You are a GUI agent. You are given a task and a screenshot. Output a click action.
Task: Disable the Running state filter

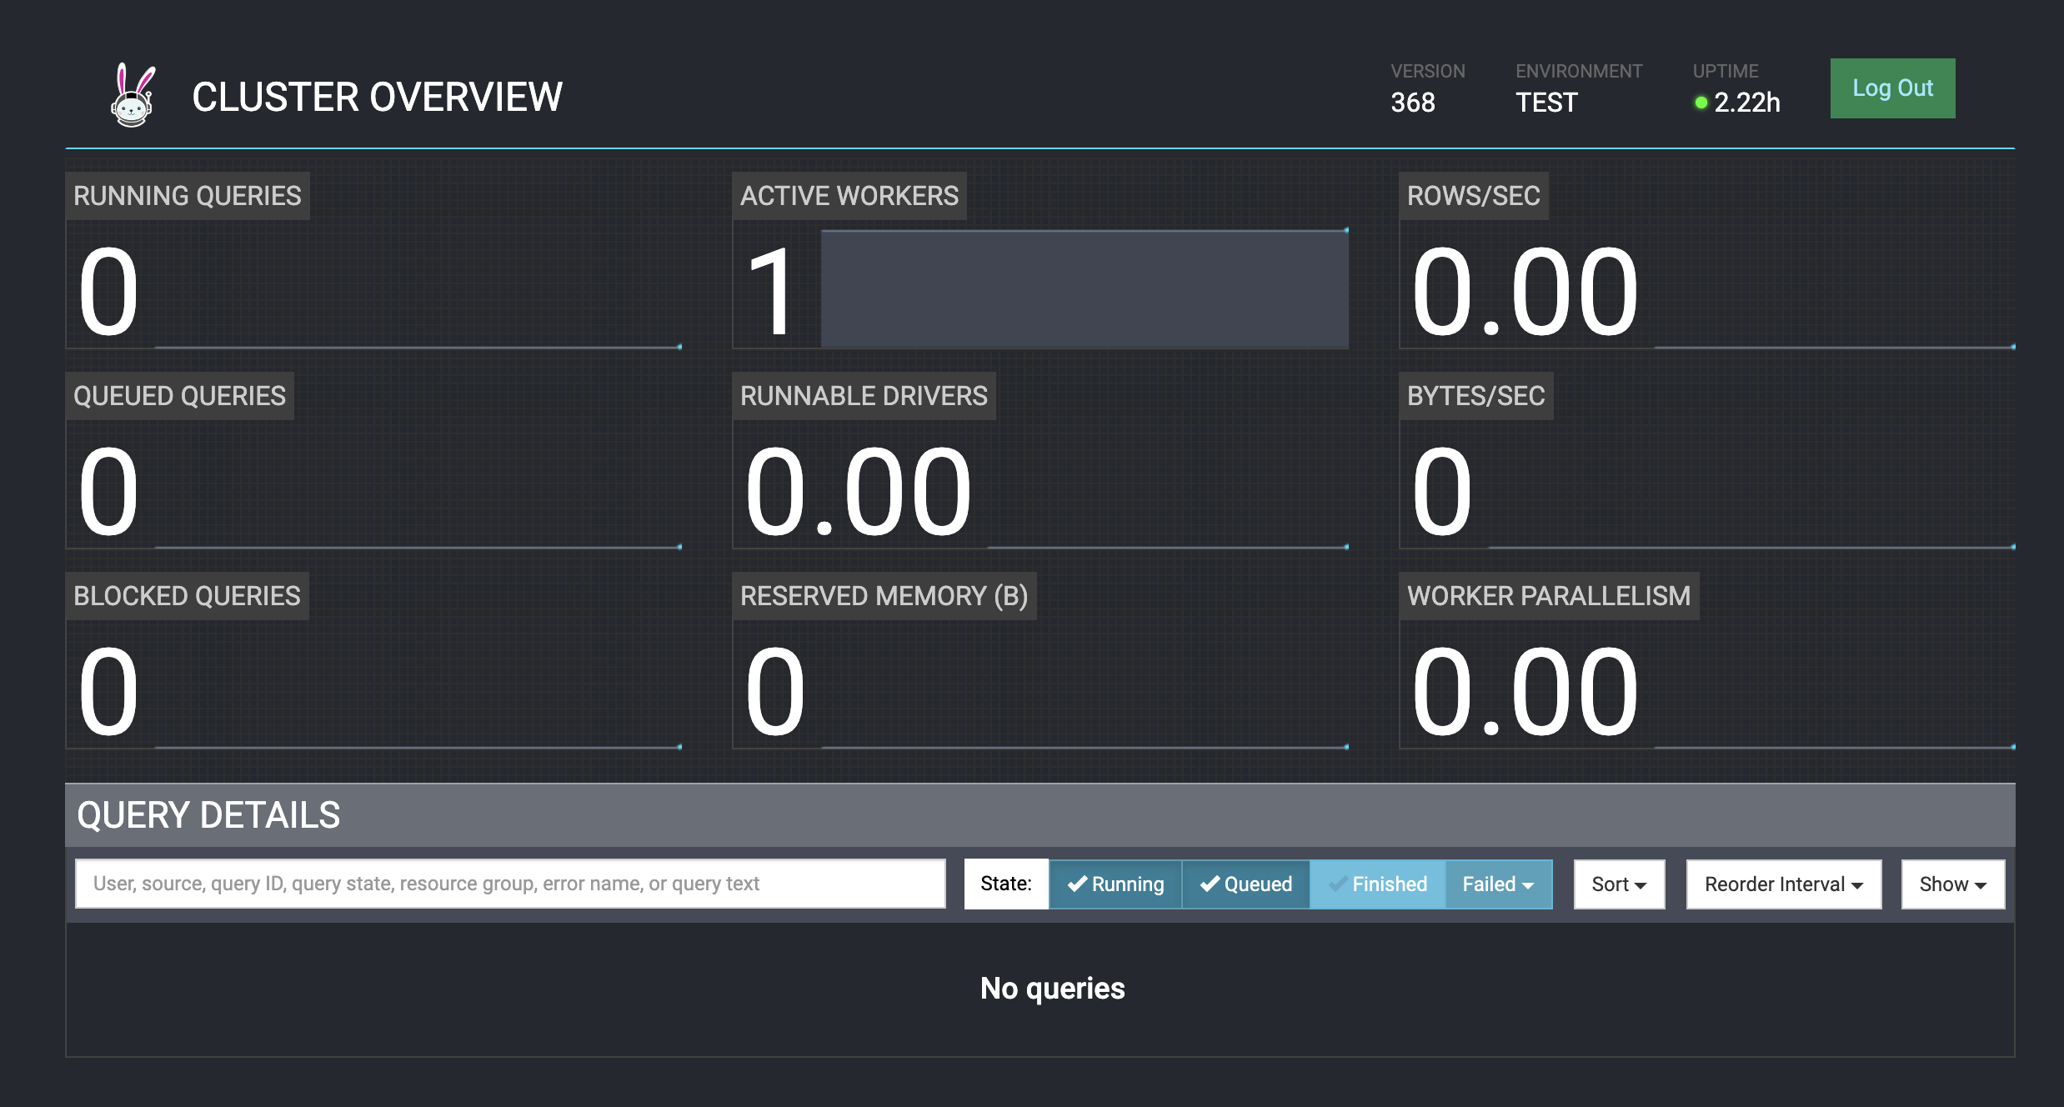1115,884
